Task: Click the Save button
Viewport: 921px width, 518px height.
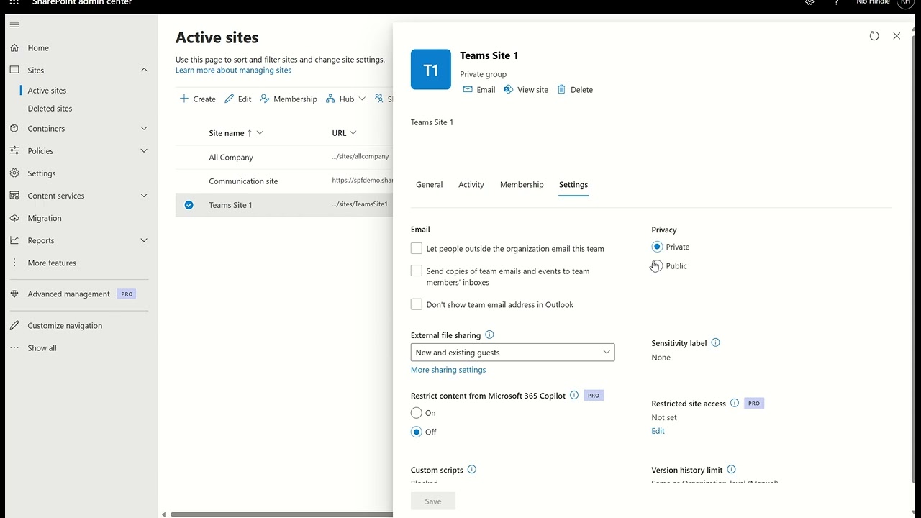Action: pos(433,501)
